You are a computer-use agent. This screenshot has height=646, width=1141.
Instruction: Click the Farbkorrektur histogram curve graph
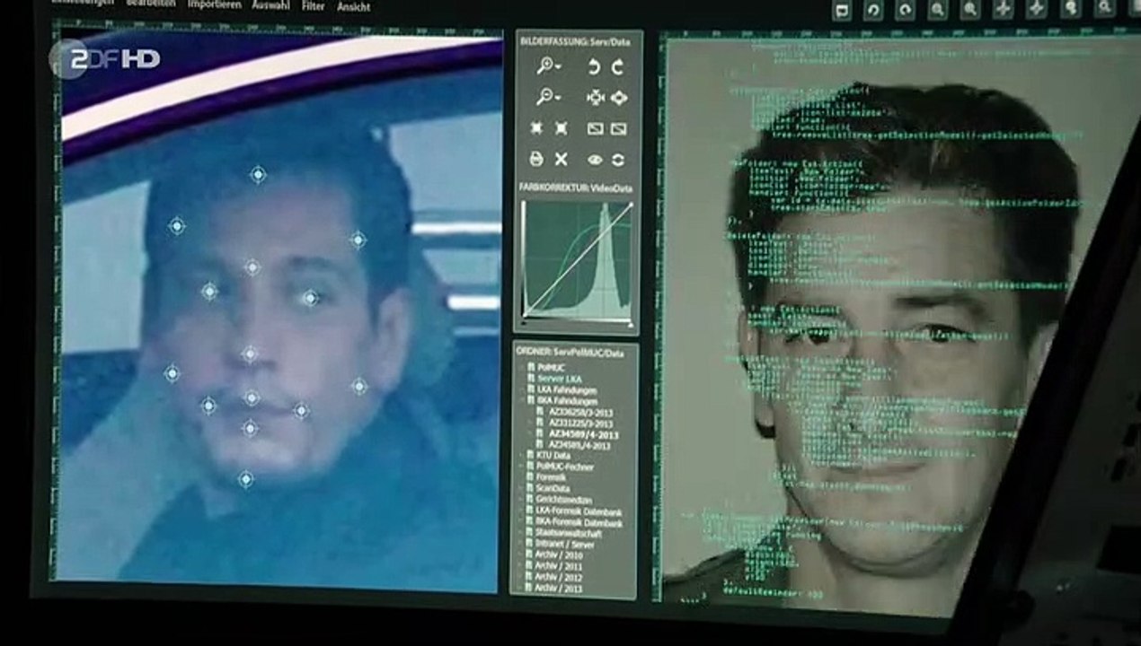[578, 259]
